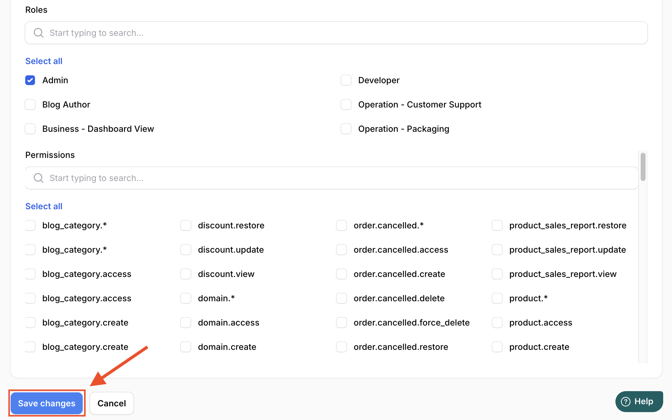Toggle the order.cancelled.force_delete permission
The height and width of the screenshot is (420, 672).
(x=341, y=323)
